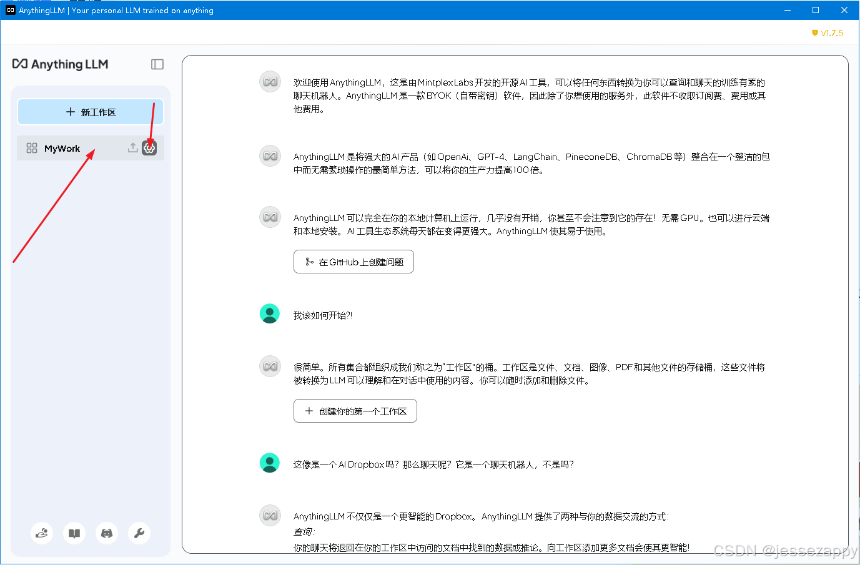The width and height of the screenshot is (860, 565).
Task: Click the paragraph starting 很简单。所有集合
Action: coord(530,374)
